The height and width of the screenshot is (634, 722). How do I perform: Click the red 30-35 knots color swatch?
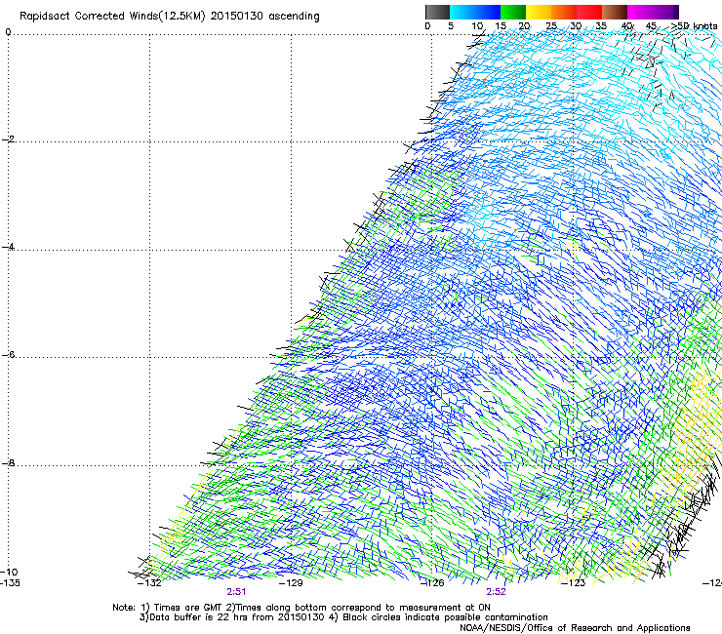pyautogui.click(x=590, y=12)
